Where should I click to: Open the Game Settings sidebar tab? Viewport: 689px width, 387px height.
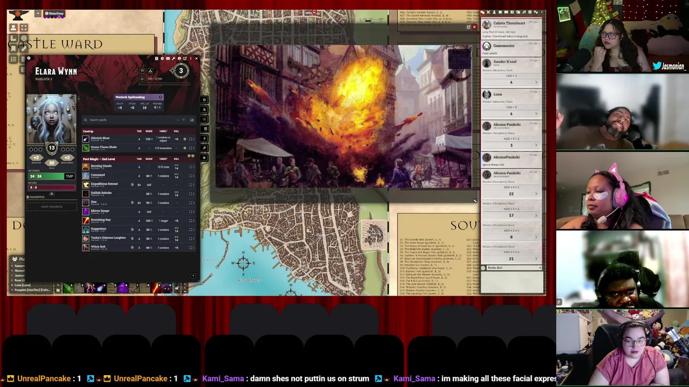coord(536,12)
